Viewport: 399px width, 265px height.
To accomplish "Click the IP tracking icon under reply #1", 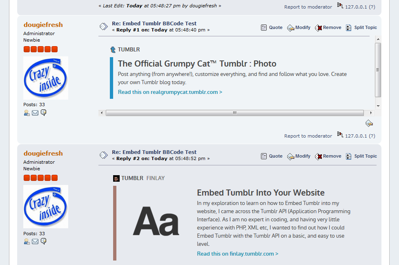I will tap(340, 134).
